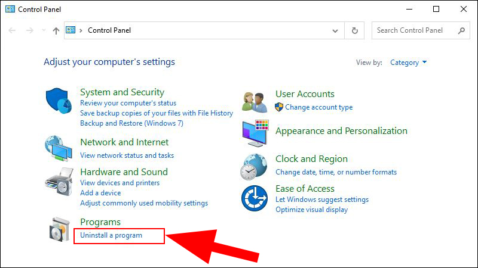Close the Control Panel window

(x=464, y=9)
